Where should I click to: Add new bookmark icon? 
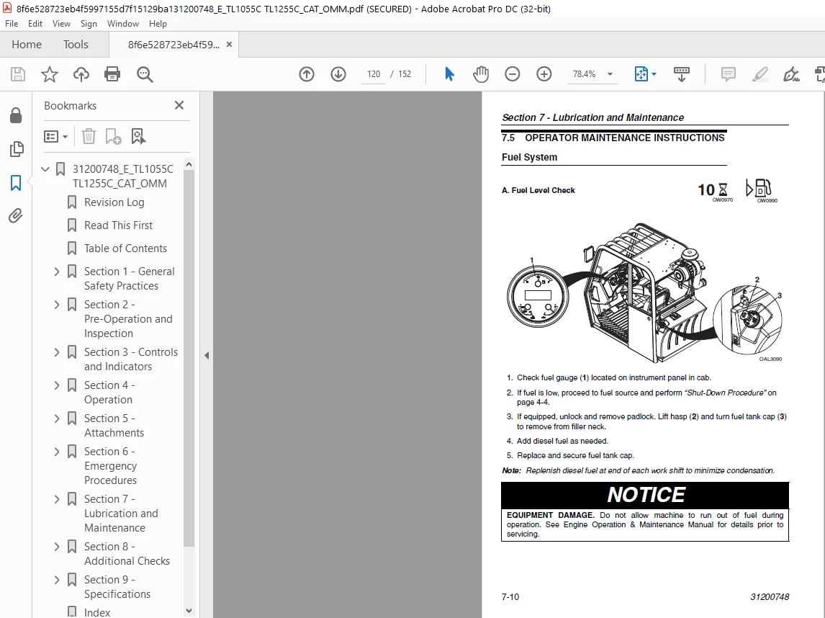(x=113, y=136)
